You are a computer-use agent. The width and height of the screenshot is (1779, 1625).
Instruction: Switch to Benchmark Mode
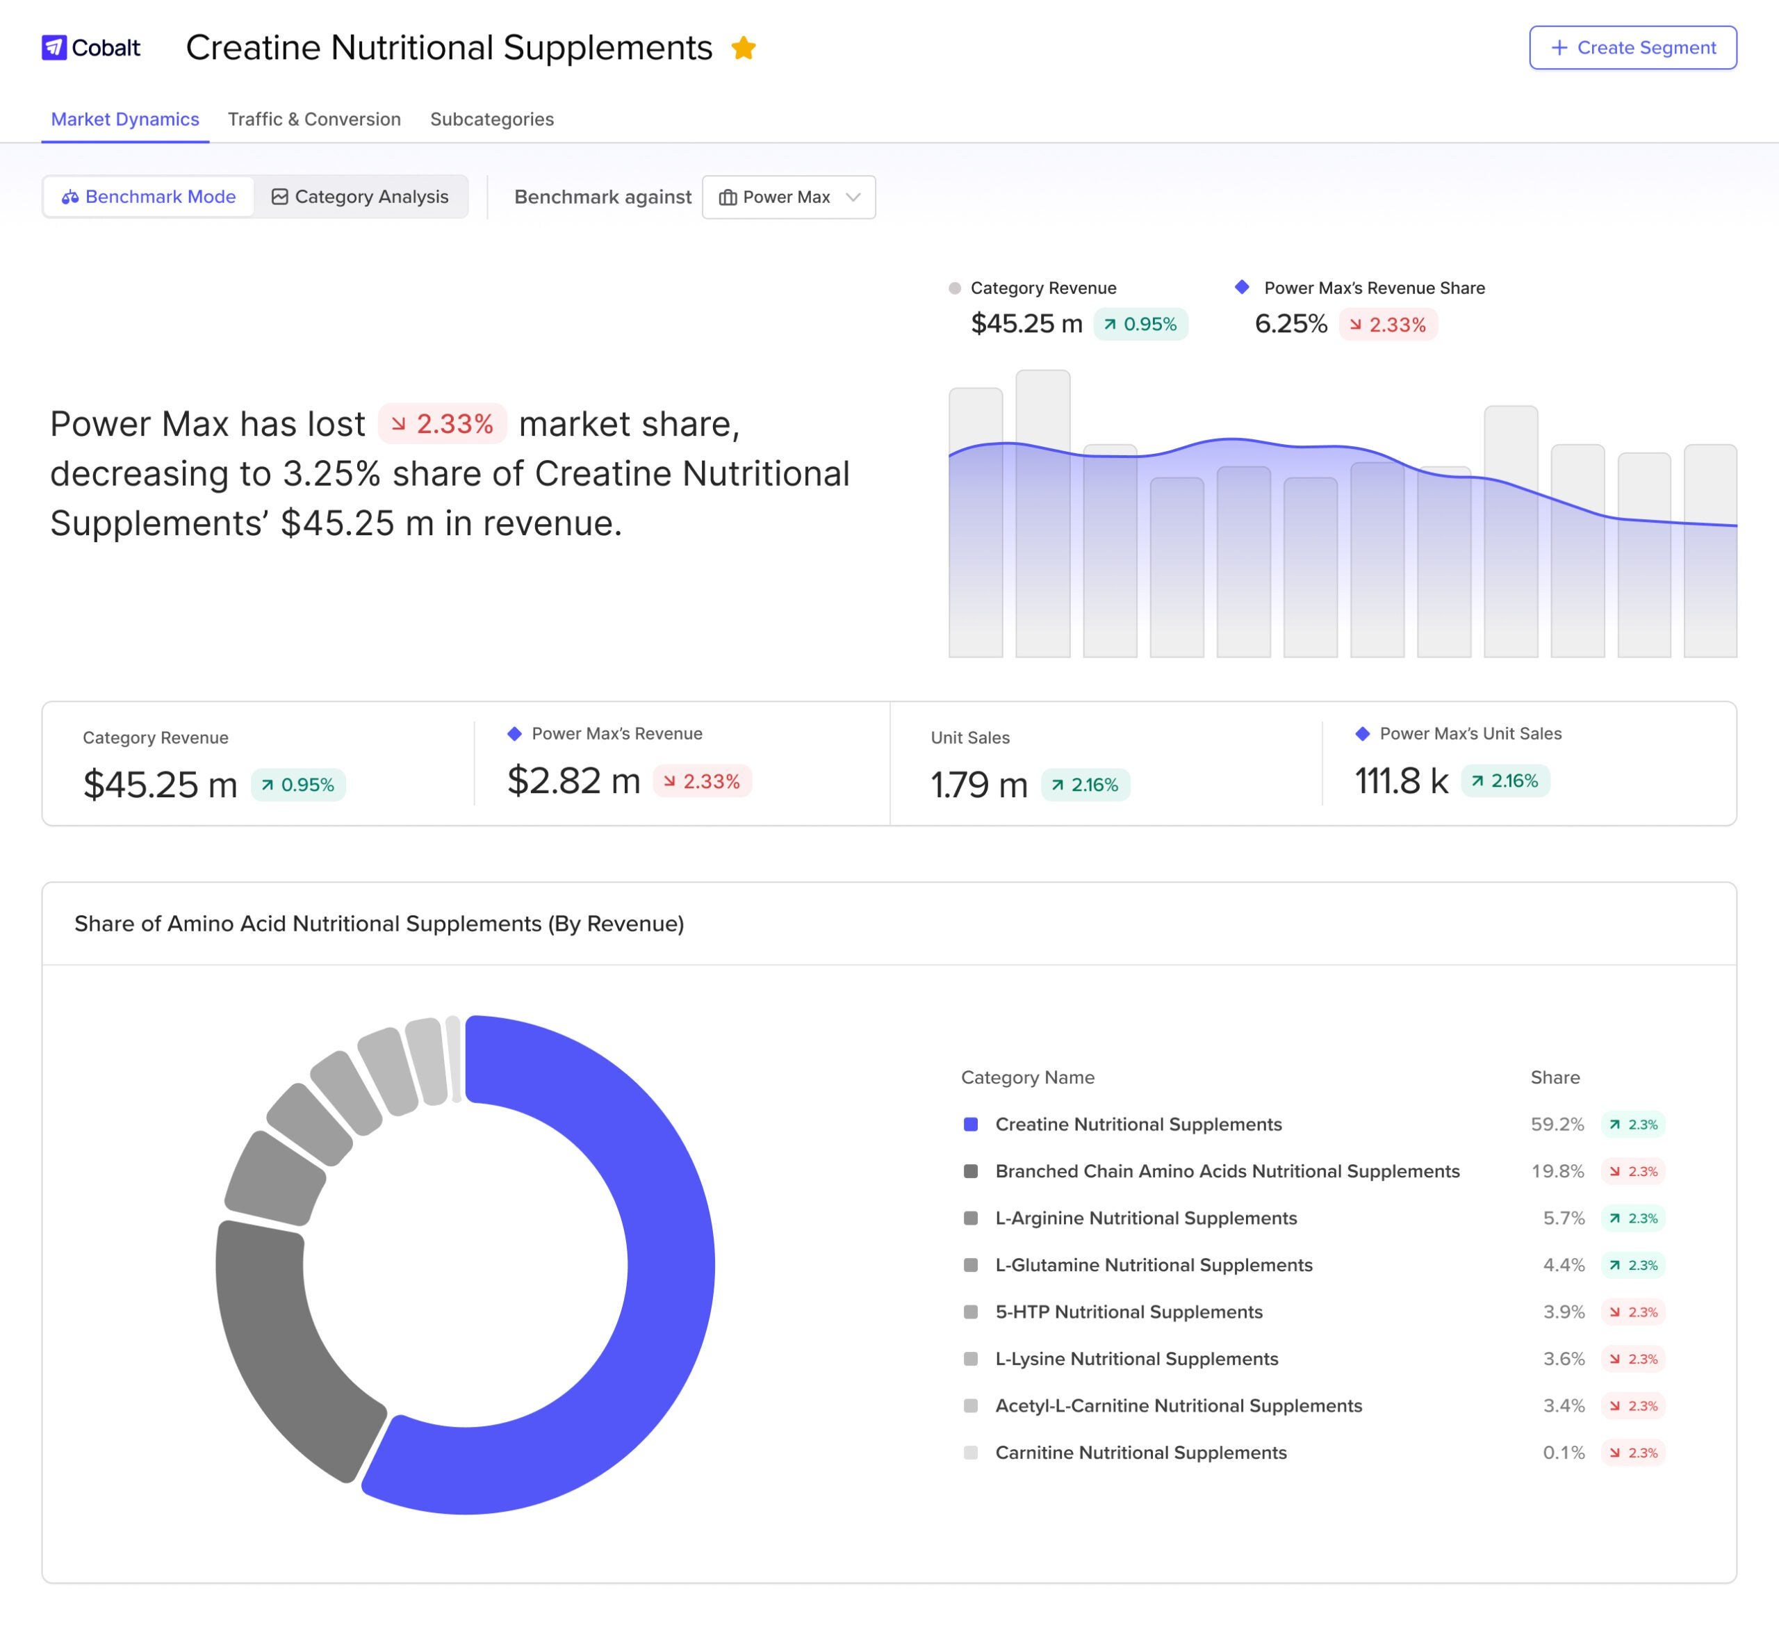148,197
